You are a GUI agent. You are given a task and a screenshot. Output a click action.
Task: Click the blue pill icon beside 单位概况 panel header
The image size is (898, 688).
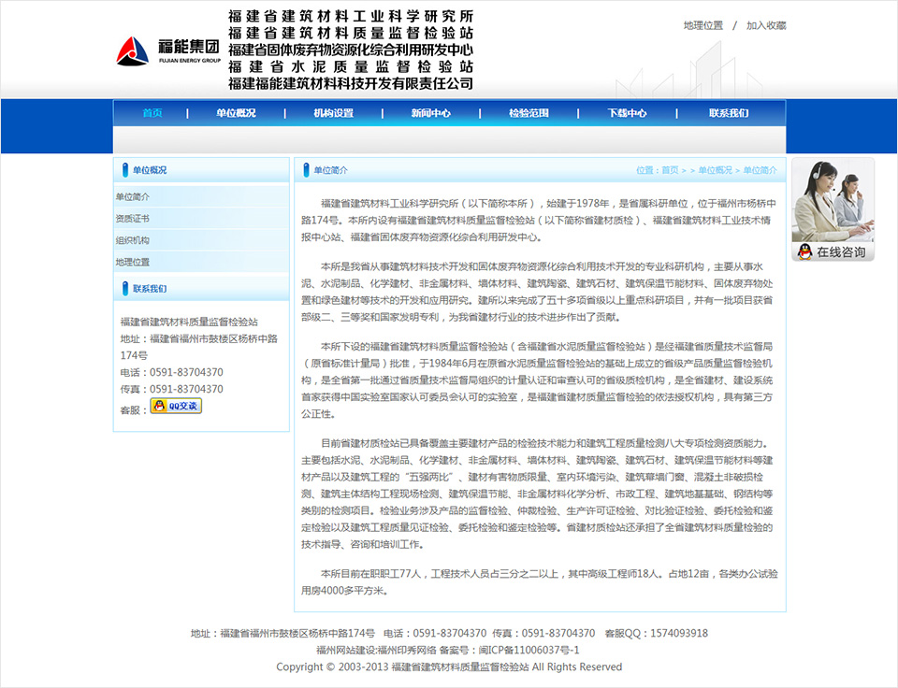[124, 169]
